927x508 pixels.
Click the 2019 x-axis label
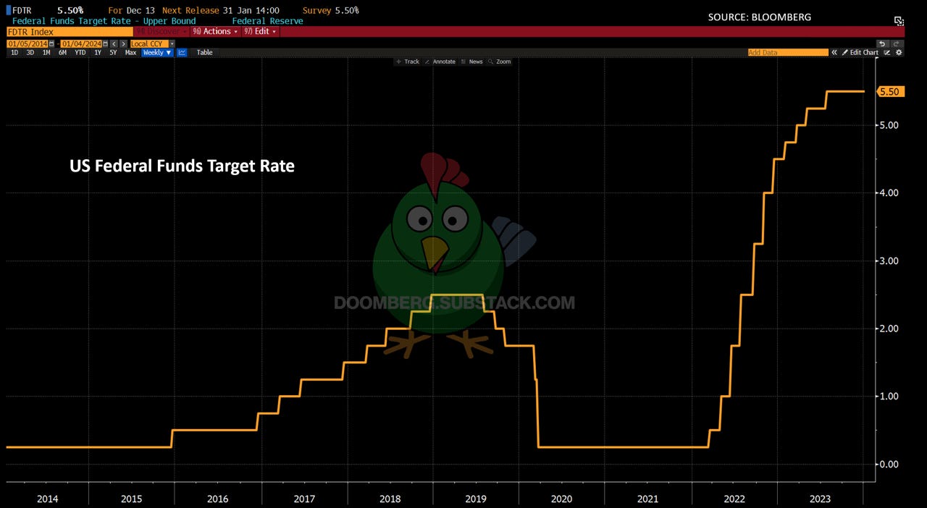tap(476, 499)
